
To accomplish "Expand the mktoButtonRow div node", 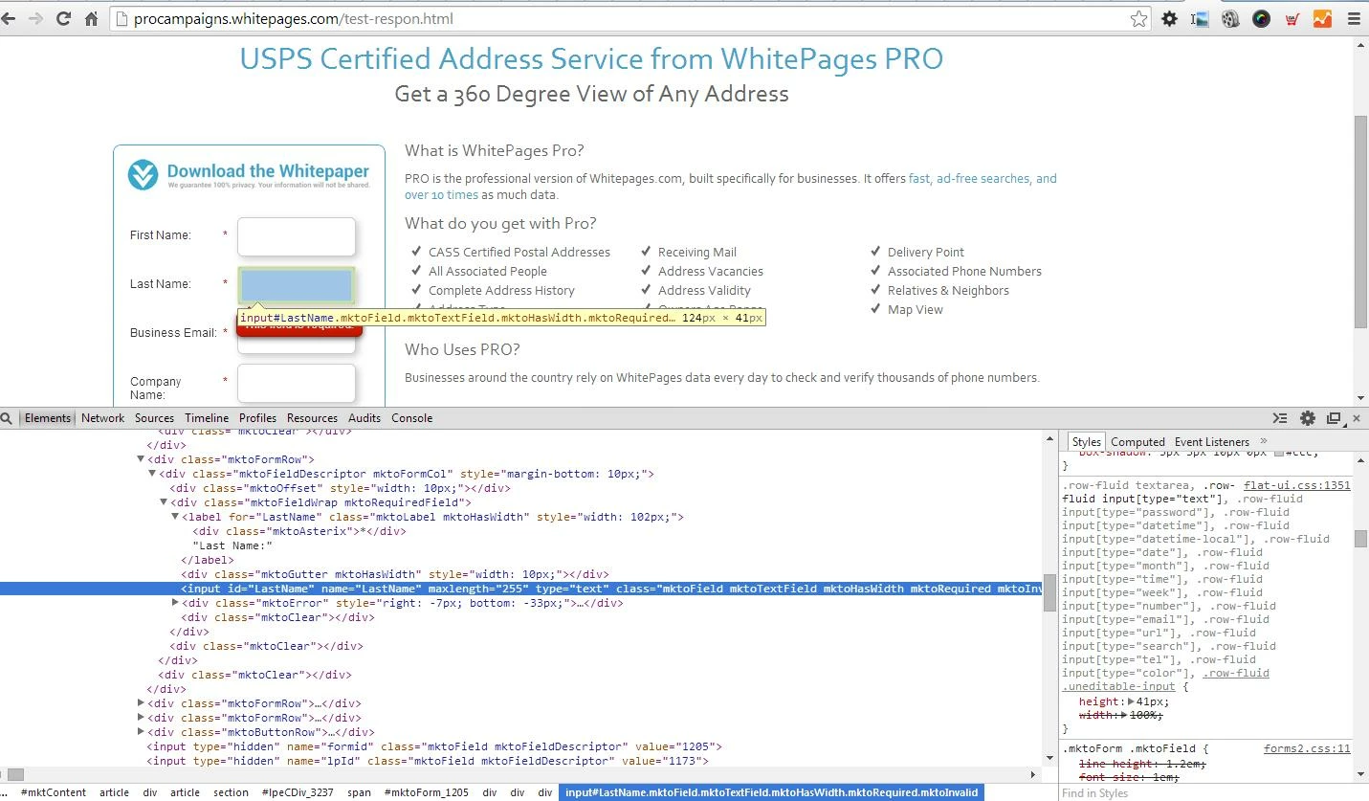I will (141, 732).
